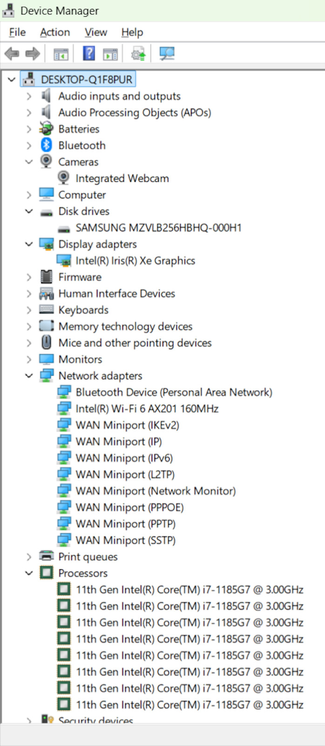
Task: Collapse the Display adapters chevron
Action: pyautogui.click(x=29, y=244)
